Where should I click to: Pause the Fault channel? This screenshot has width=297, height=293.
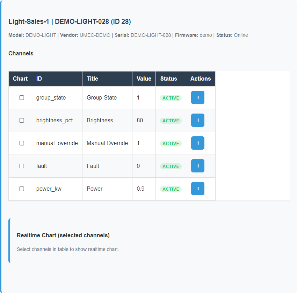[x=197, y=166]
